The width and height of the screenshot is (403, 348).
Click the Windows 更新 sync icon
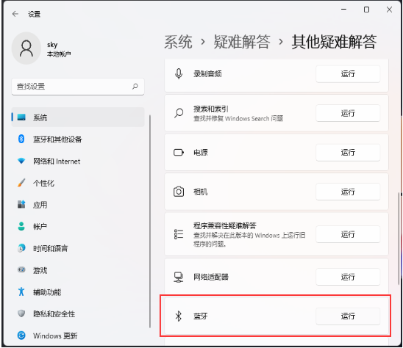[21, 336]
